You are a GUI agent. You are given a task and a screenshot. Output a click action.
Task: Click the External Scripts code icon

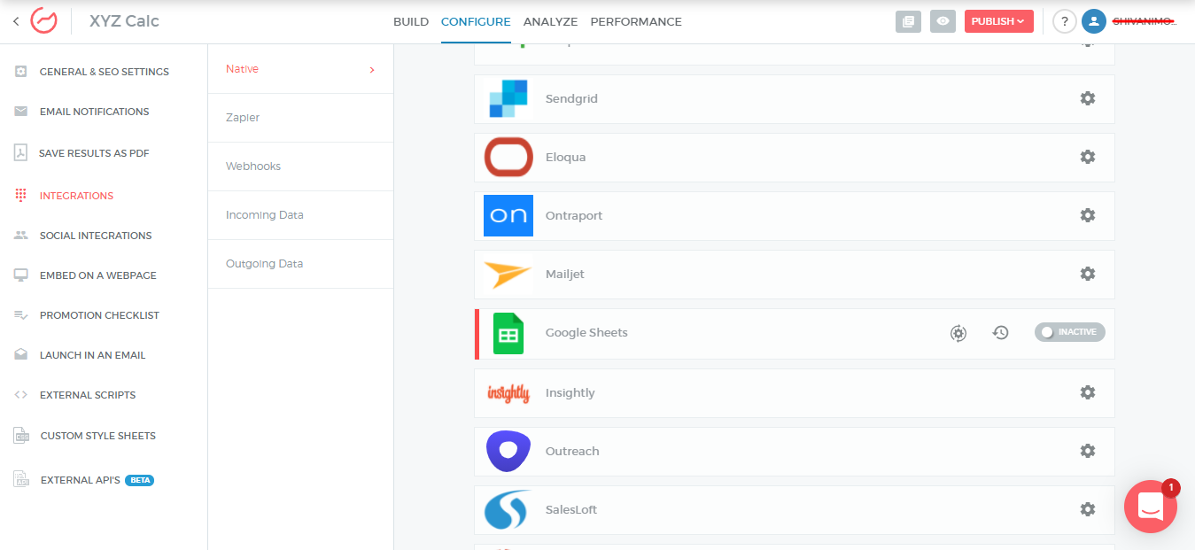point(21,395)
